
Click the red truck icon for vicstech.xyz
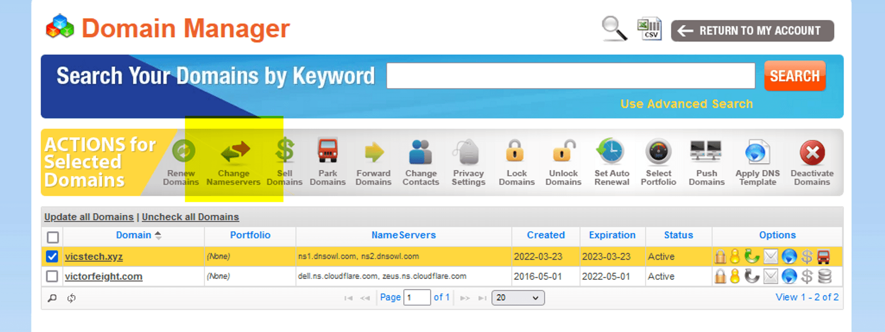coord(824,256)
